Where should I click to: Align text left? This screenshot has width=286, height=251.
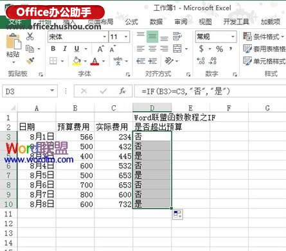(x=141, y=49)
